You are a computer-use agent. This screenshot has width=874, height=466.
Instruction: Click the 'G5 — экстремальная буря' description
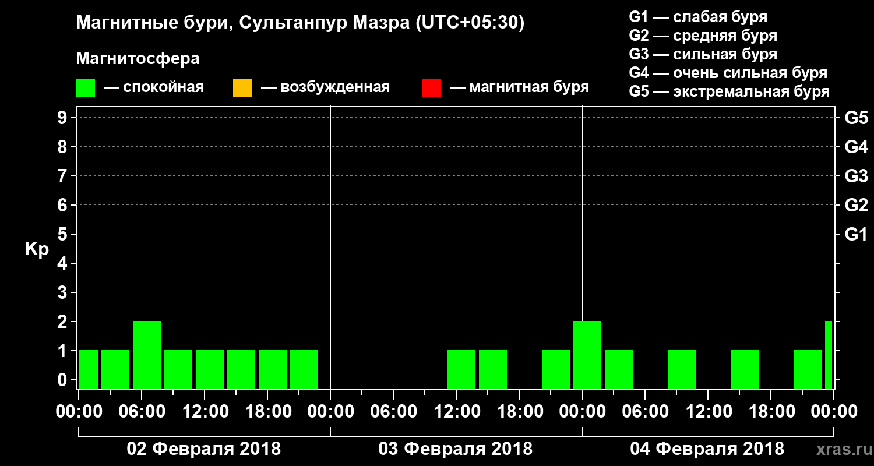[x=729, y=91]
